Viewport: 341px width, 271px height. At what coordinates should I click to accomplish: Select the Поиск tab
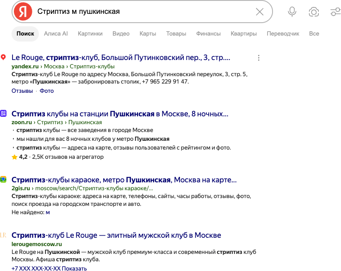pos(25,34)
